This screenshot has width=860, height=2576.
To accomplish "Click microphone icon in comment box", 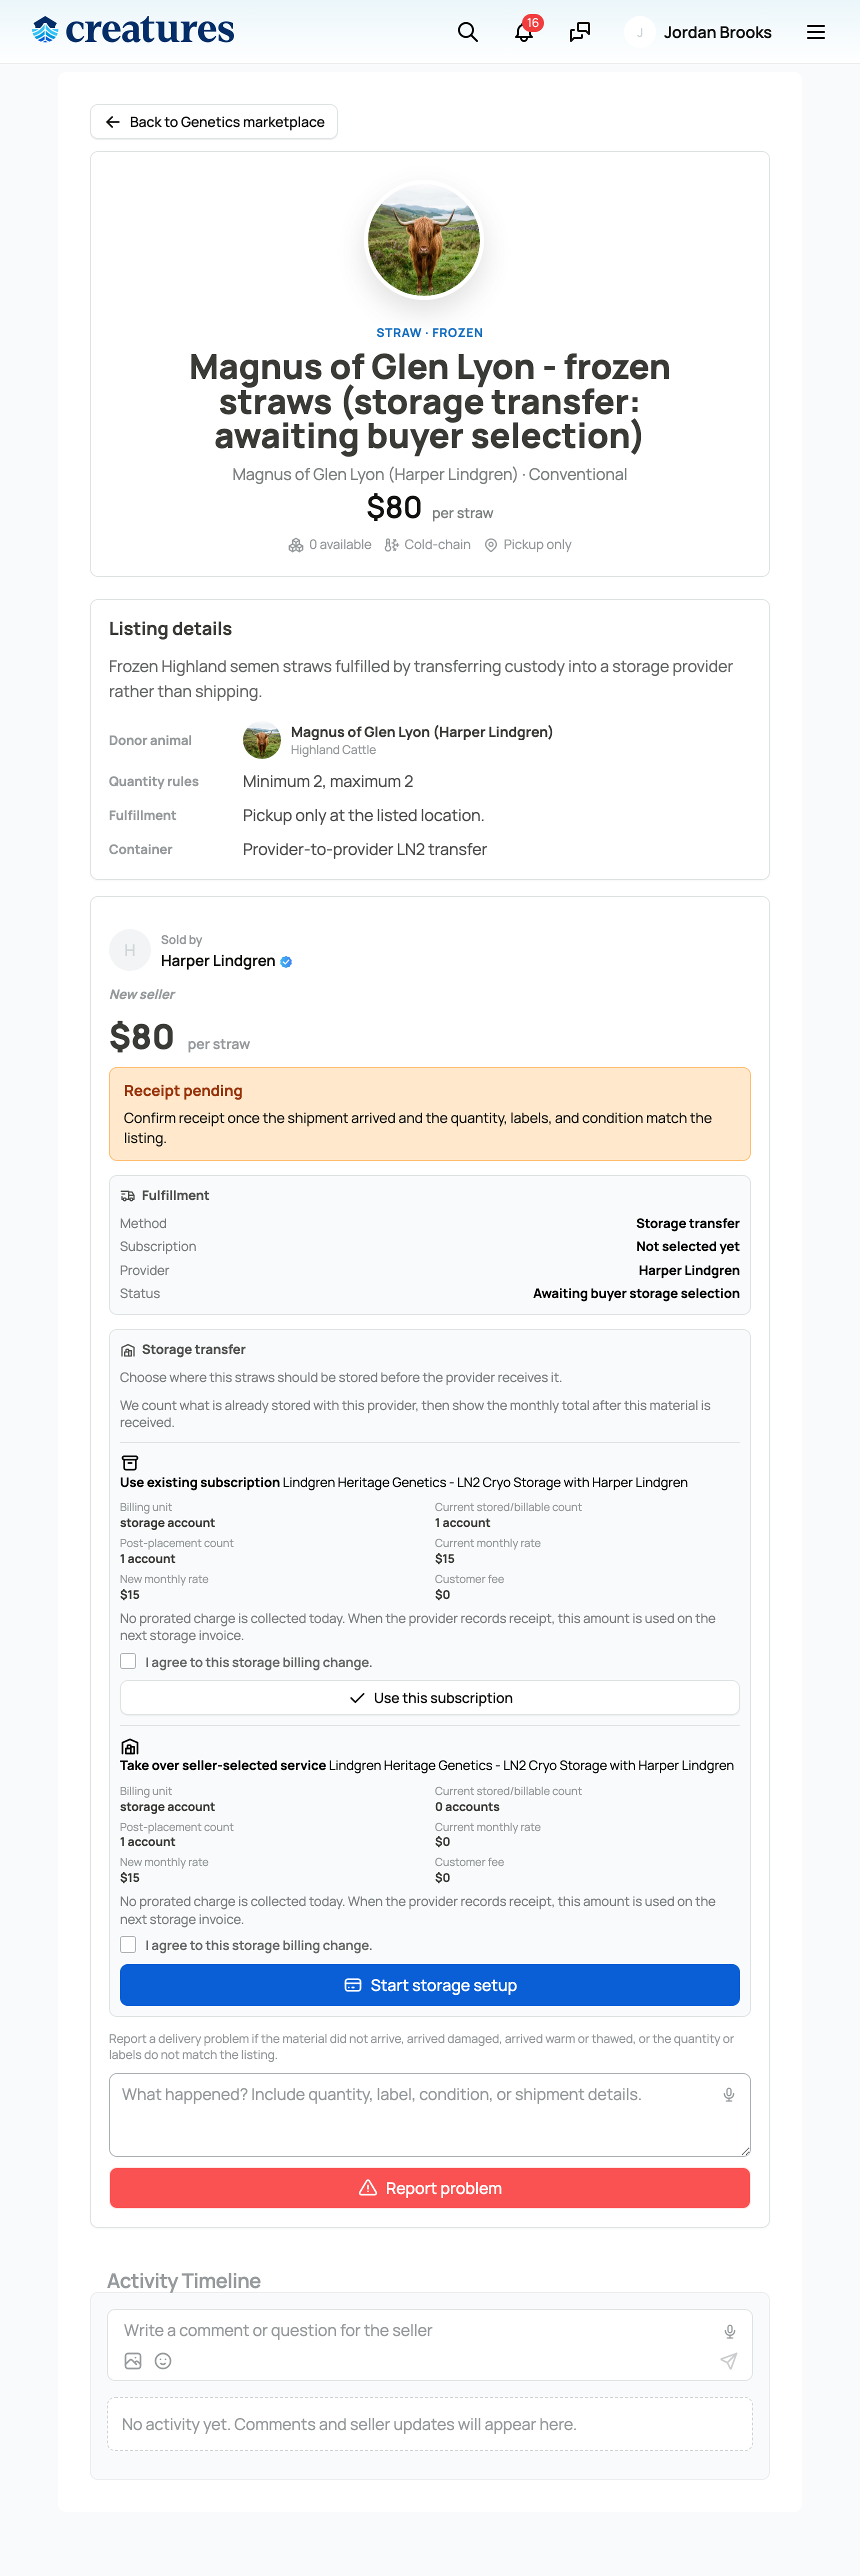I will [x=730, y=2331].
